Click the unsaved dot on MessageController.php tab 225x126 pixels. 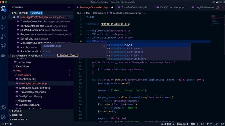pyautogui.click(x=112, y=7)
